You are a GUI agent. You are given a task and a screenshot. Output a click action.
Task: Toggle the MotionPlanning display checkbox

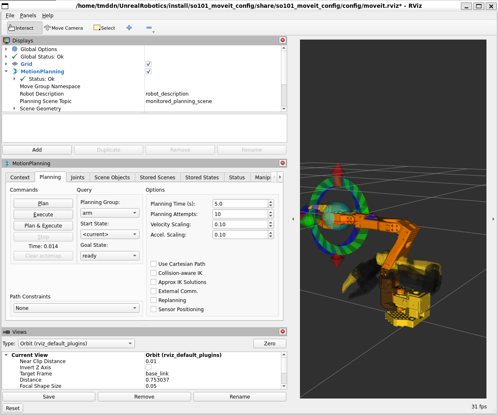(149, 71)
